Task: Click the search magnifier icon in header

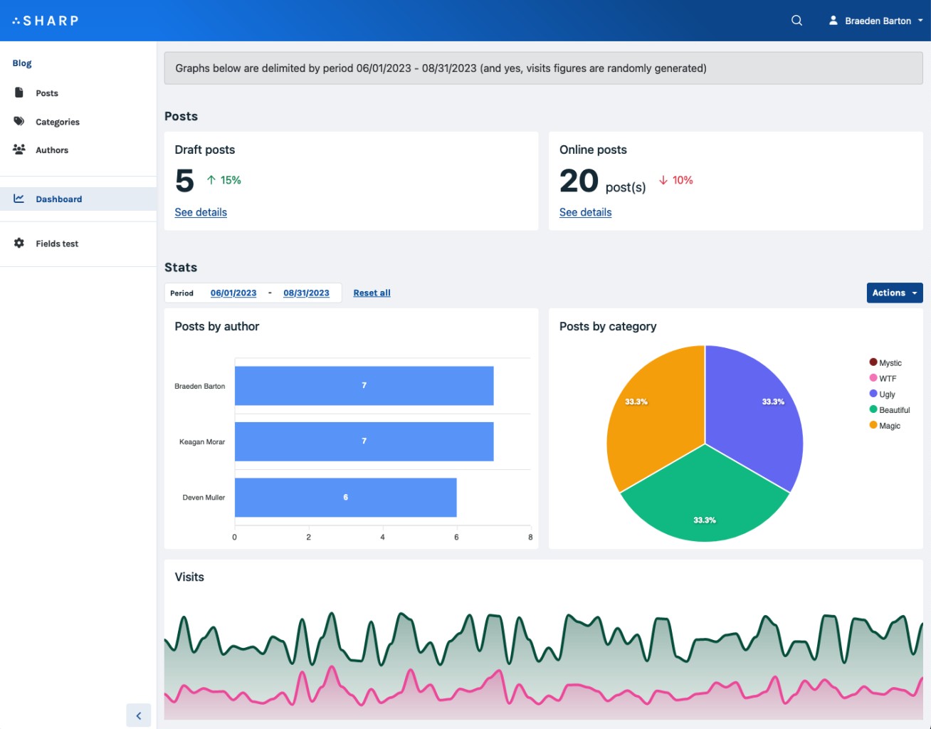Action: (796, 21)
